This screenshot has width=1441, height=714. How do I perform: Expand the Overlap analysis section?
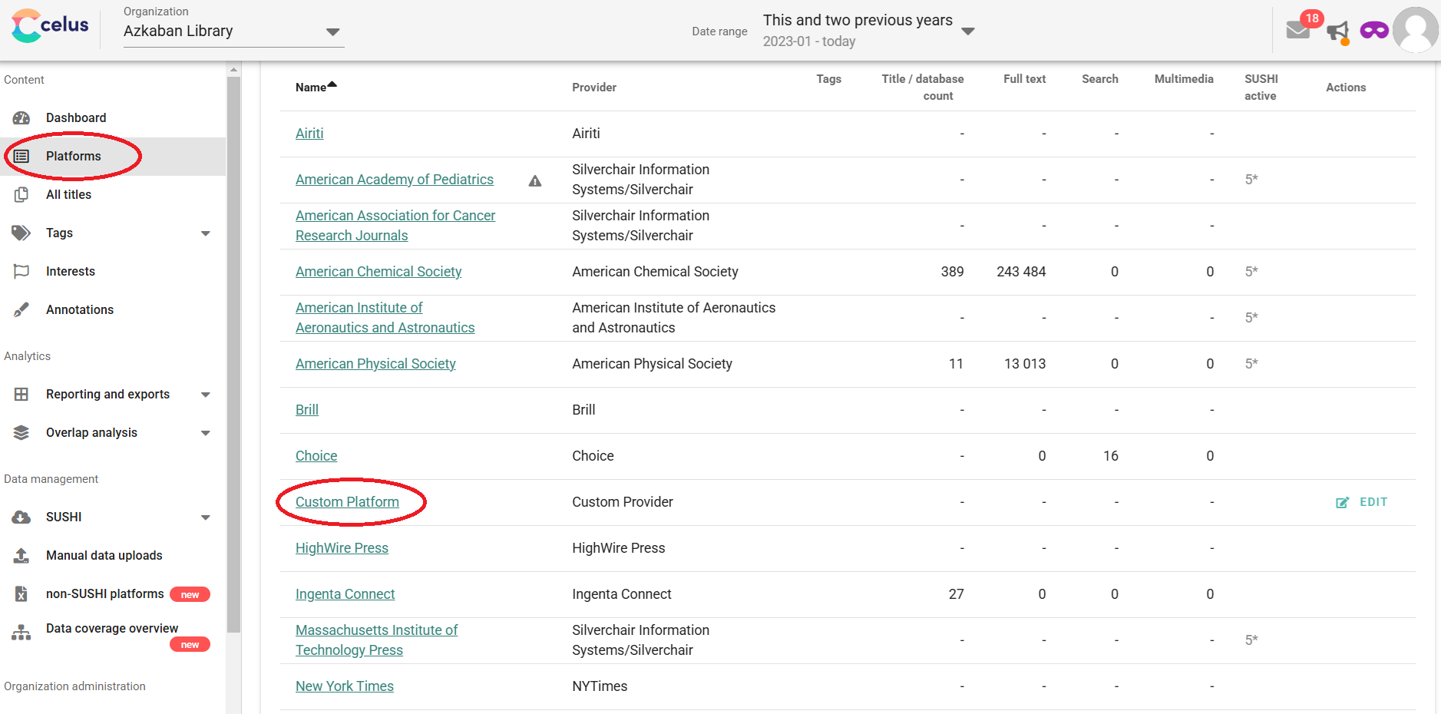click(x=205, y=433)
